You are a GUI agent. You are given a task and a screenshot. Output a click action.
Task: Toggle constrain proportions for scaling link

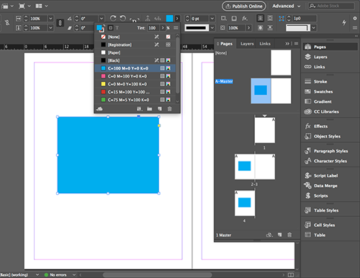pos(60,23)
